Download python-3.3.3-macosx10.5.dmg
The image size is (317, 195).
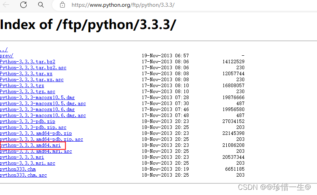(37, 97)
